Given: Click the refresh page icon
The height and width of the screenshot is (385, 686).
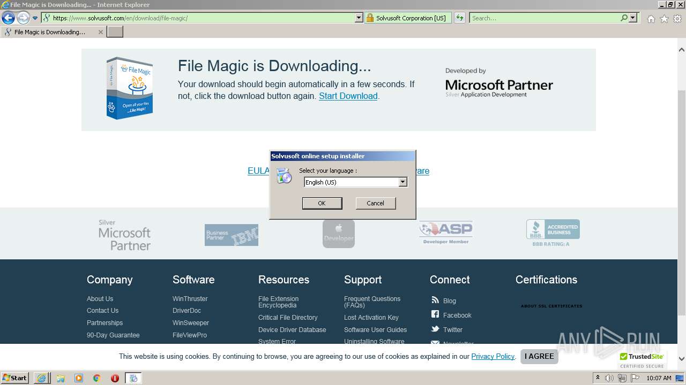Looking at the screenshot, I should [x=459, y=18].
